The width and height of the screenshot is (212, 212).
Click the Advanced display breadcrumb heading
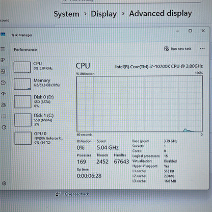[161, 14]
